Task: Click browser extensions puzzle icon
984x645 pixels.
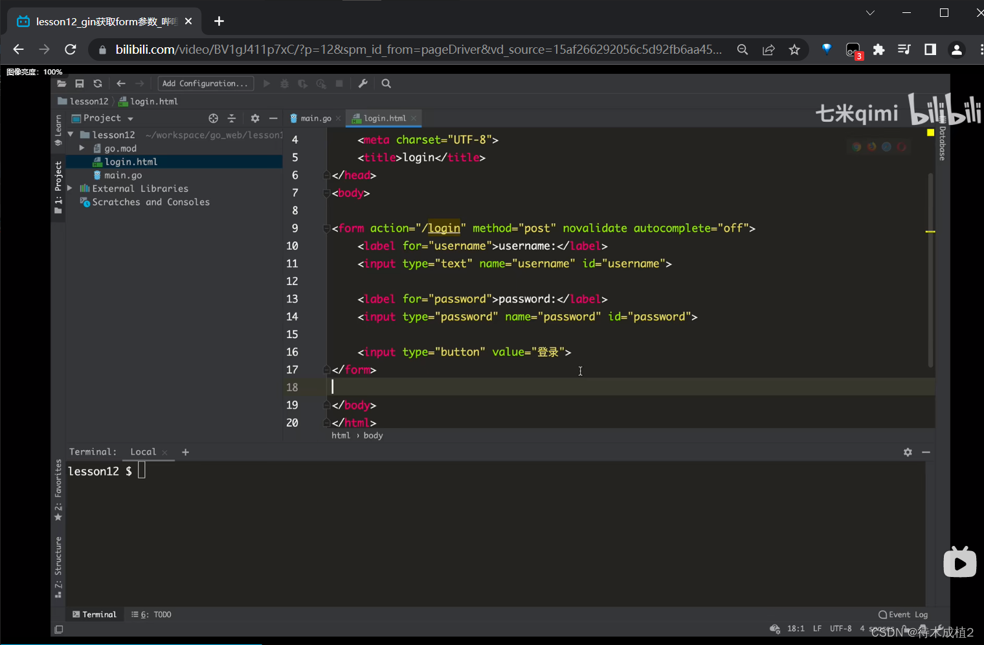Action: point(878,50)
